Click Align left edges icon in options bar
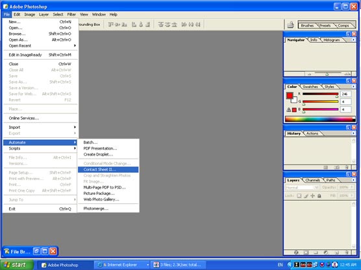The image size is (361, 270). click(134, 25)
